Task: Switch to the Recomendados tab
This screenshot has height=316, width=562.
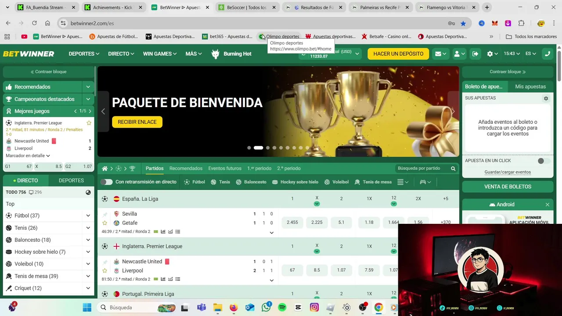Action: click(x=186, y=169)
